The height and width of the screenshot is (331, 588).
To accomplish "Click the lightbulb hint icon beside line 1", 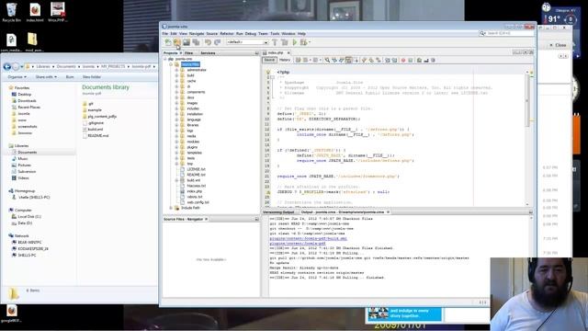I will coord(268,72).
